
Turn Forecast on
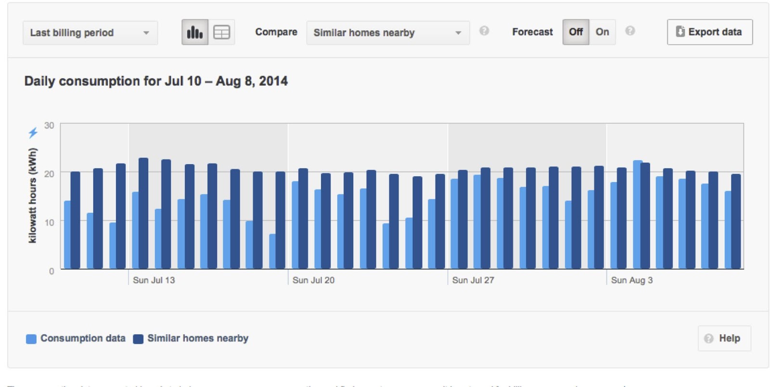coord(602,32)
